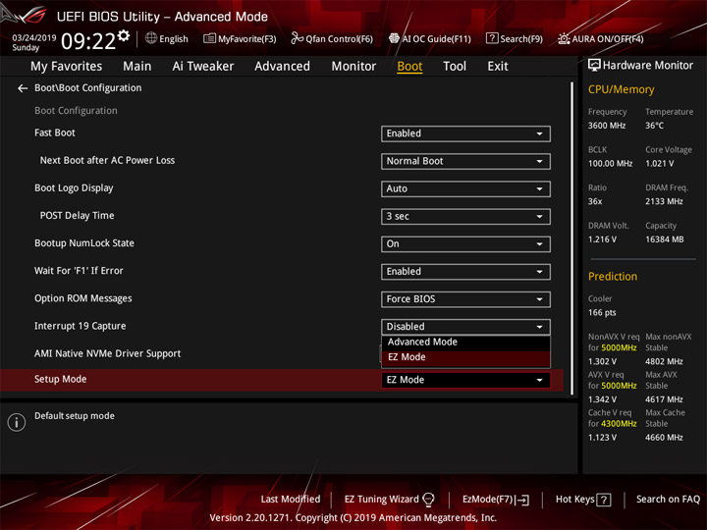Switch to the Monitor tab
The image size is (707, 530).
click(x=353, y=67)
